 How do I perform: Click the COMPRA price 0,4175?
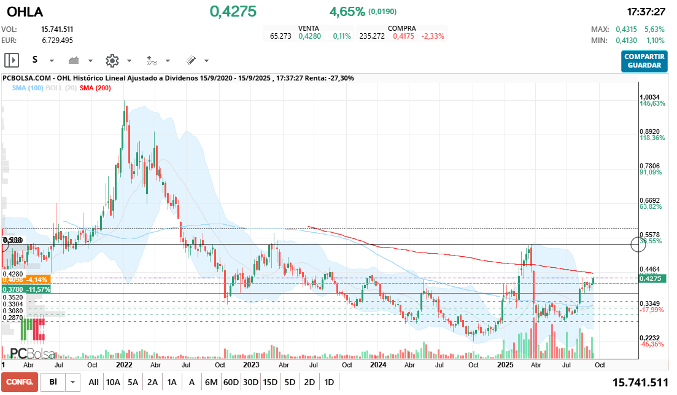pyautogui.click(x=403, y=36)
